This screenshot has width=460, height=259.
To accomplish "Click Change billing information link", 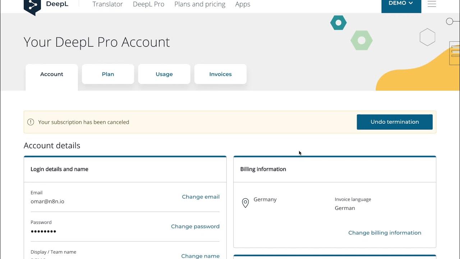I will pos(385,233).
